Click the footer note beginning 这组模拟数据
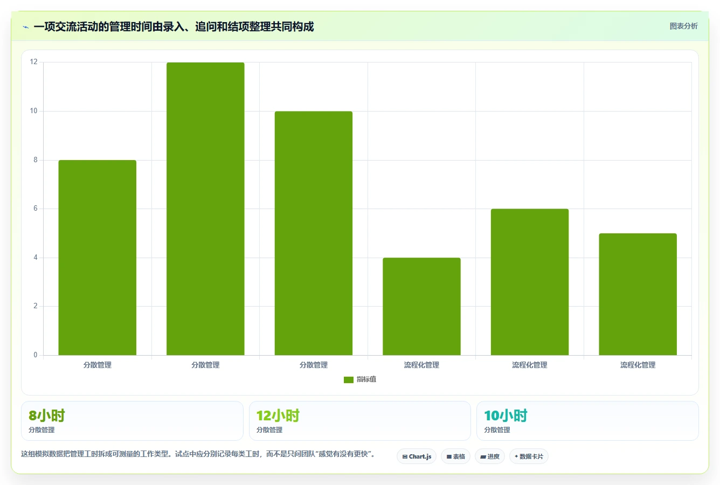The width and height of the screenshot is (720, 485). click(x=198, y=454)
